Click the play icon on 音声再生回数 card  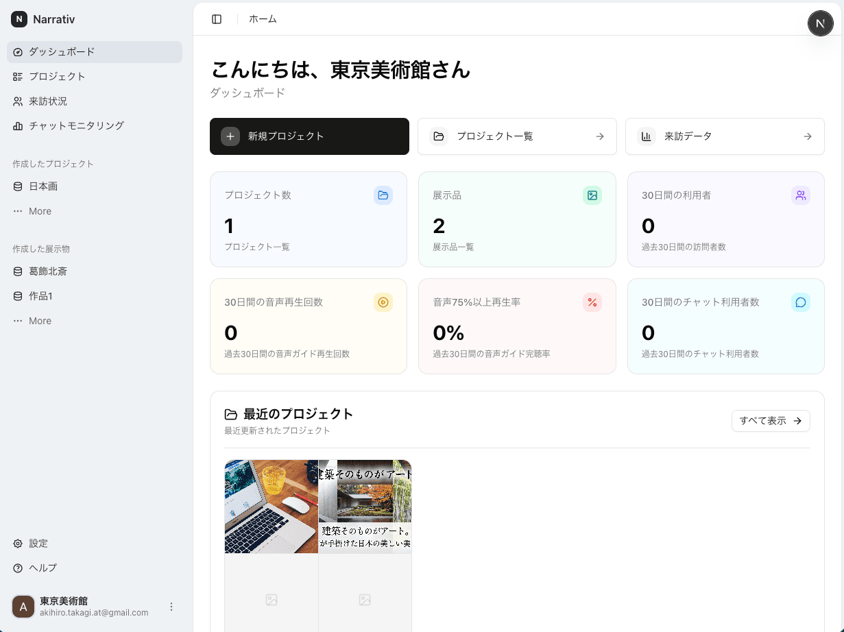pos(383,302)
